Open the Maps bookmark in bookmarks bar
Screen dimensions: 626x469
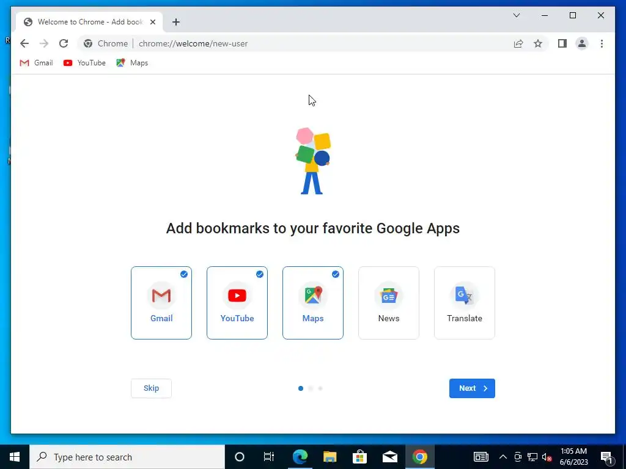pos(132,63)
